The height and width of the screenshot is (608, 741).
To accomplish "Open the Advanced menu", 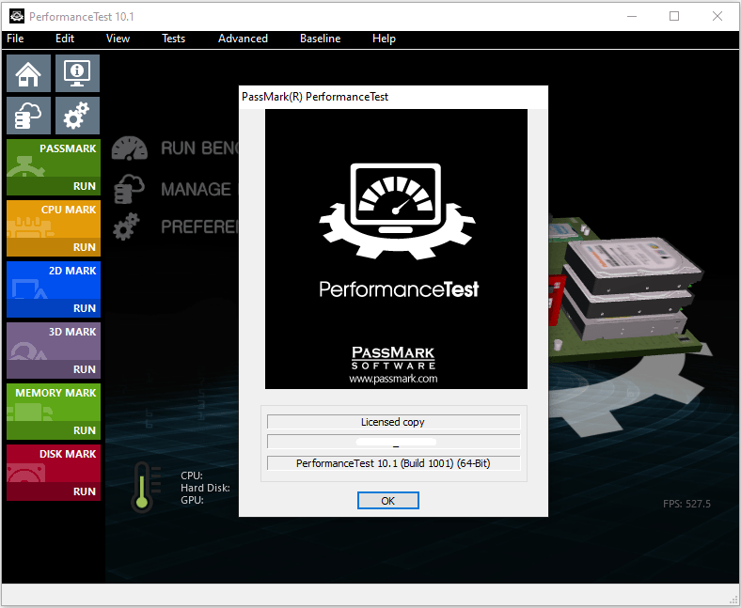I will 243,39.
